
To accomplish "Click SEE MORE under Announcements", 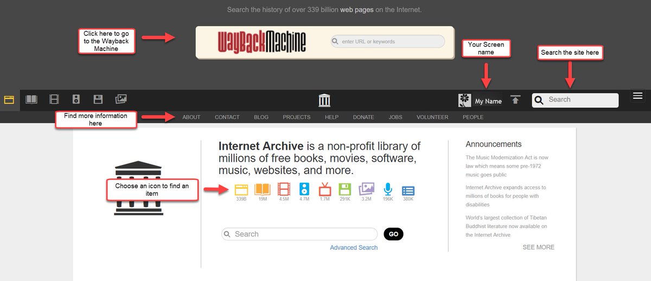I will (x=538, y=247).
